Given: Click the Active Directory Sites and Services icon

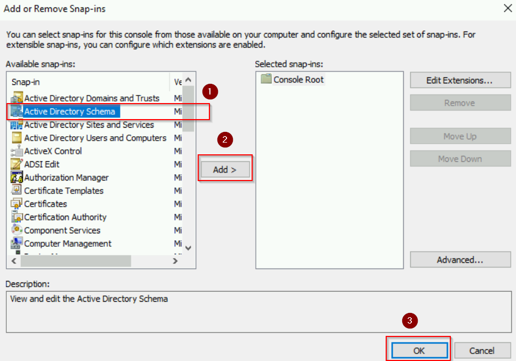Looking at the screenshot, I should tap(17, 125).
